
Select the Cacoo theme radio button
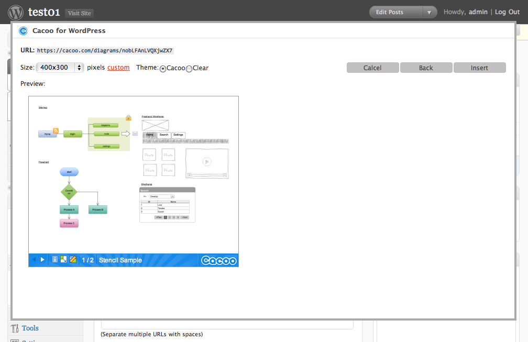163,69
